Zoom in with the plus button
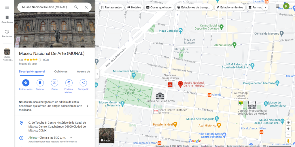Image resolution: width=295 pixels, height=147 pixels. (x=288, y=129)
